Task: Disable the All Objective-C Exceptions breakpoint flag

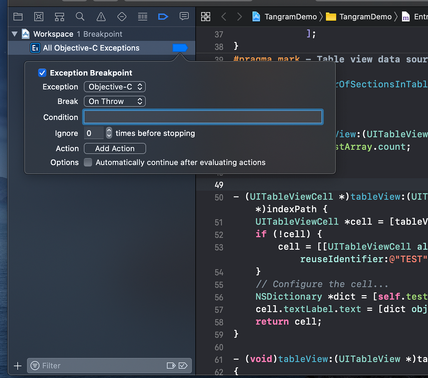Action: pyautogui.click(x=180, y=48)
